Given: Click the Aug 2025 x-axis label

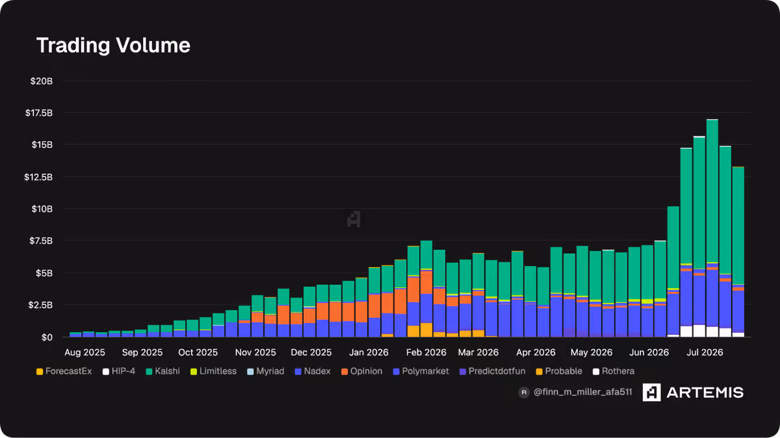Looking at the screenshot, I should pos(84,352).
